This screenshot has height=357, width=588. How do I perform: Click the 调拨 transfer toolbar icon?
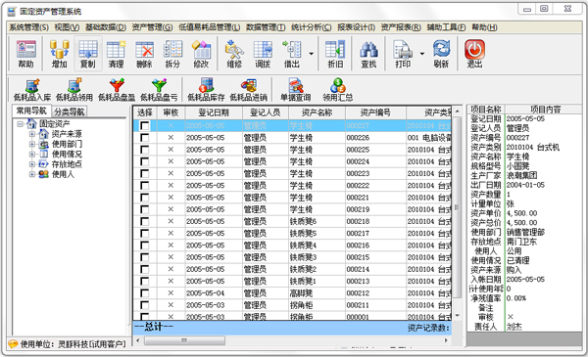coord(263,54)
